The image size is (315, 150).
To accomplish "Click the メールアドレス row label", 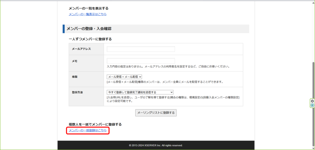I will pyautogui.click(x=81, y=49).
